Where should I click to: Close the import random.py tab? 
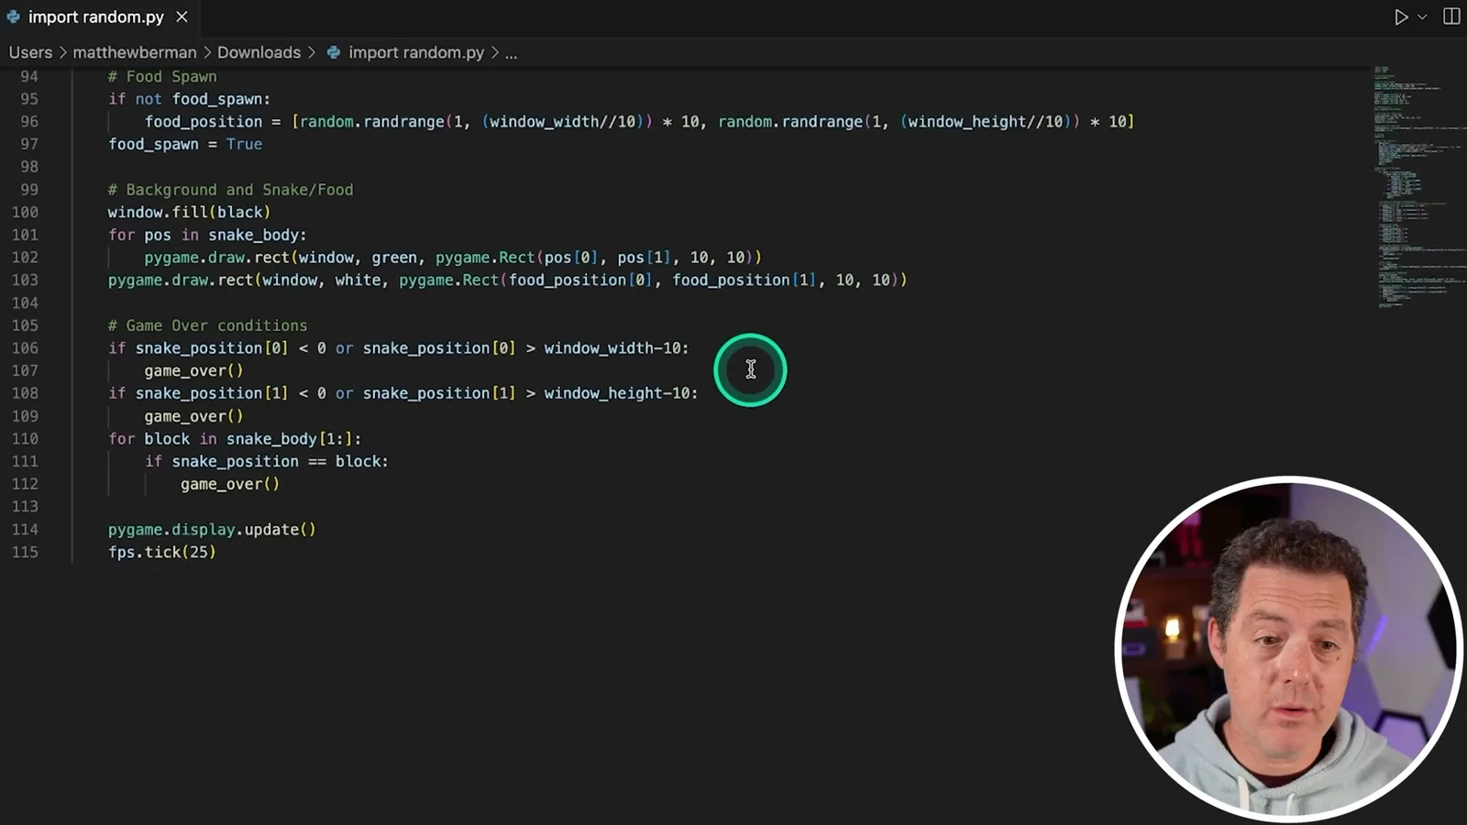[182, 16]
